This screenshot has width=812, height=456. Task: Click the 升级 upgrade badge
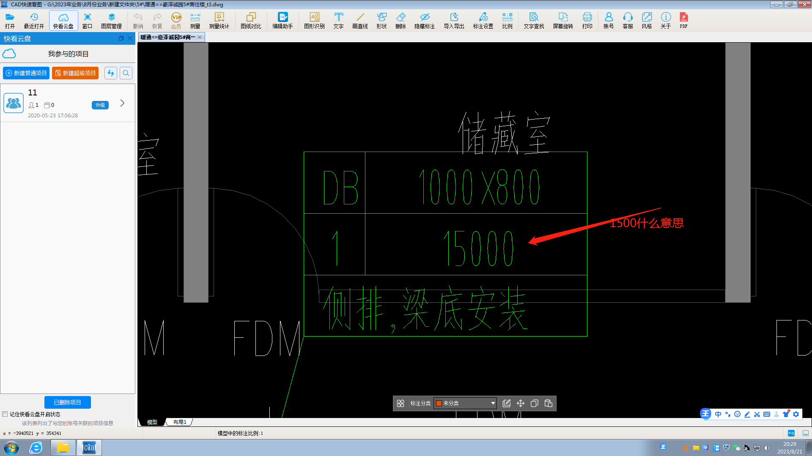click(x=100, y=105)
